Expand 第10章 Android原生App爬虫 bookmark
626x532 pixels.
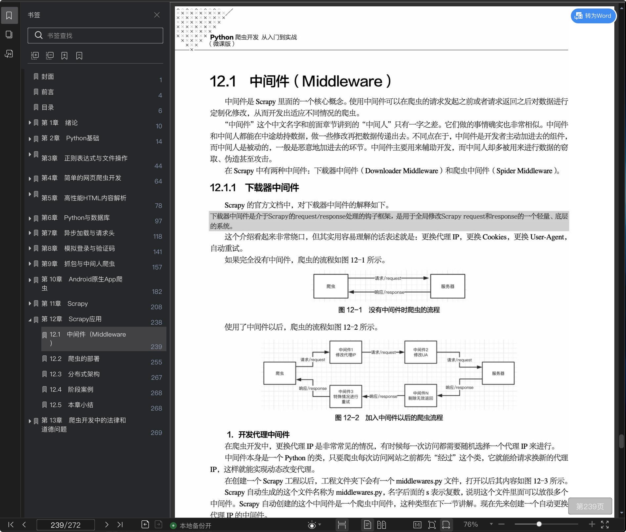pos(30,280)
